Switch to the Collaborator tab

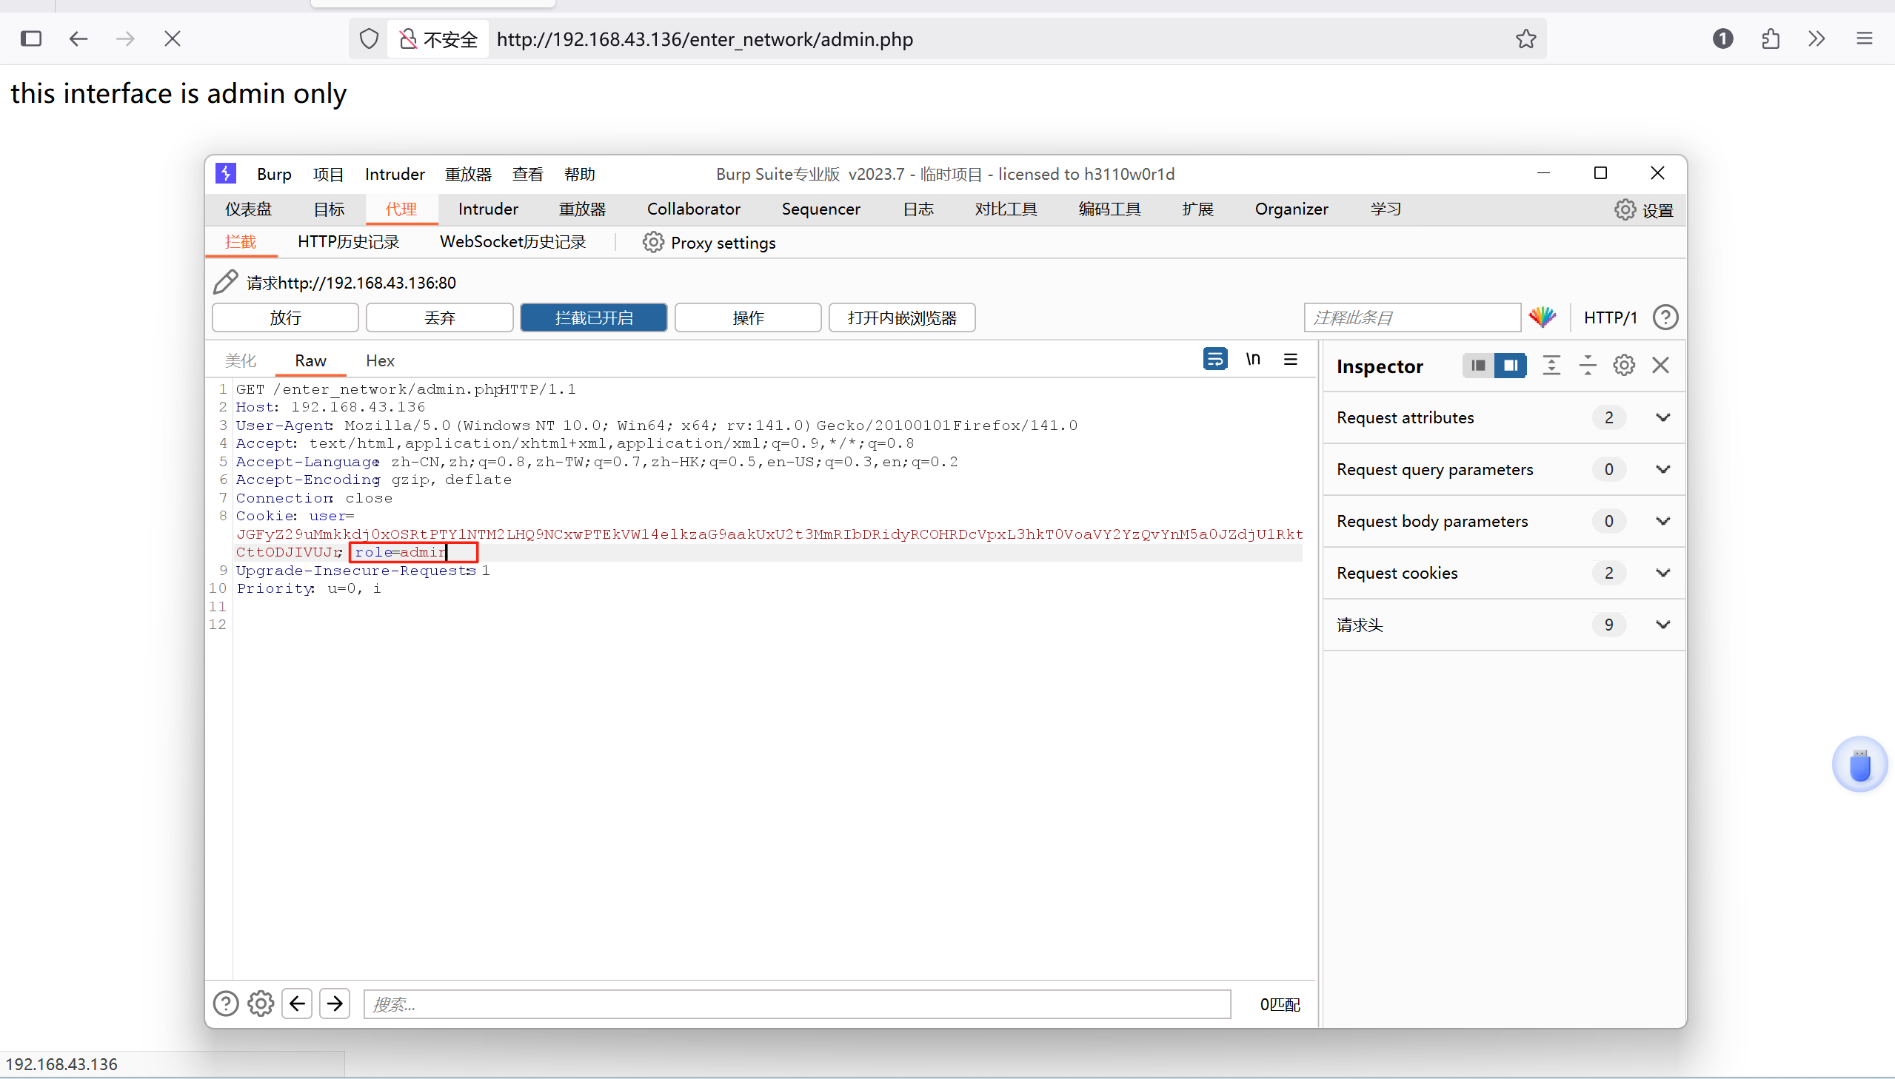tap(693, 209)
